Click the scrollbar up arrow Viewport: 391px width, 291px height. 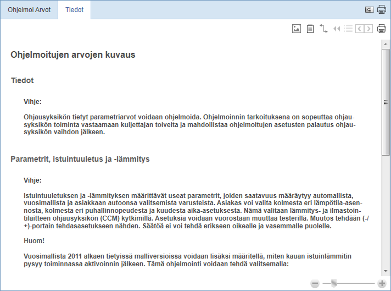coord(386,44)
